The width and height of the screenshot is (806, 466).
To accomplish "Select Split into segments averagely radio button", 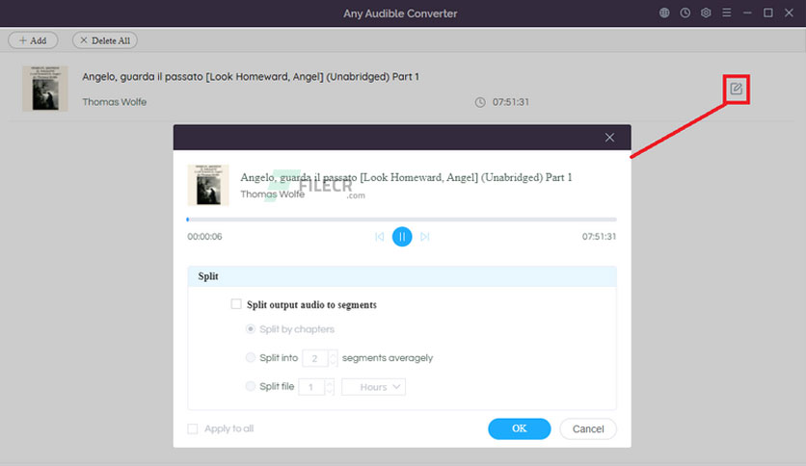I will [x=251, y=358].
